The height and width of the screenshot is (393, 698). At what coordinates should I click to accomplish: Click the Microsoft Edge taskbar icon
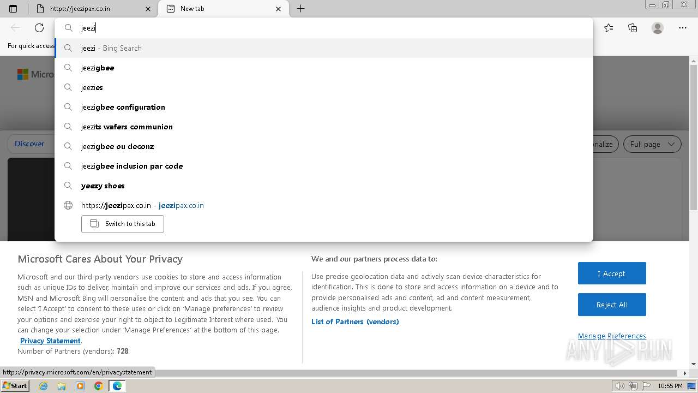[117, 386]
